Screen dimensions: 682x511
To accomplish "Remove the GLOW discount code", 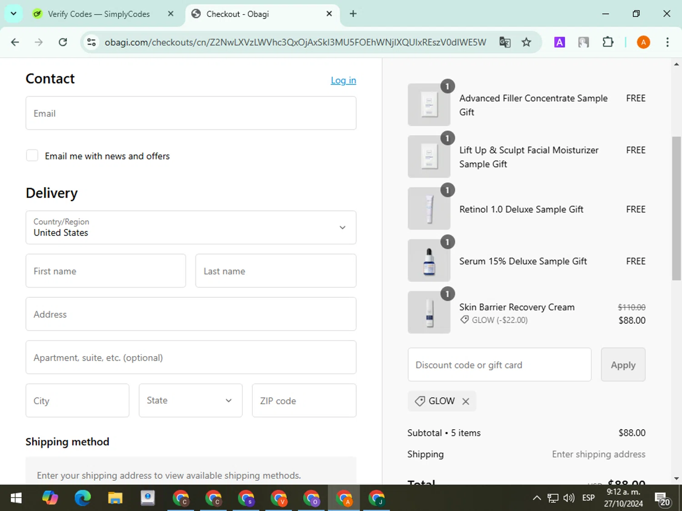I will (466, 401).
